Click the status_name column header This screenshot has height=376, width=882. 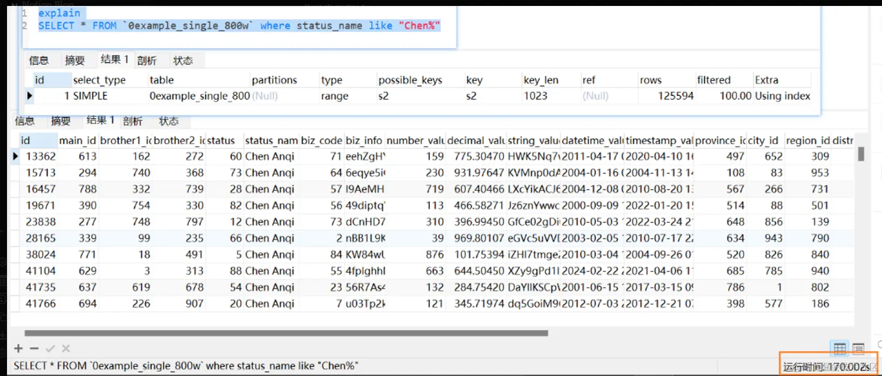pos(271,140)
